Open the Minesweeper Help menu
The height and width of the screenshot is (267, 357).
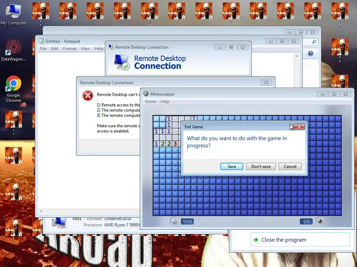click(165, 102)
